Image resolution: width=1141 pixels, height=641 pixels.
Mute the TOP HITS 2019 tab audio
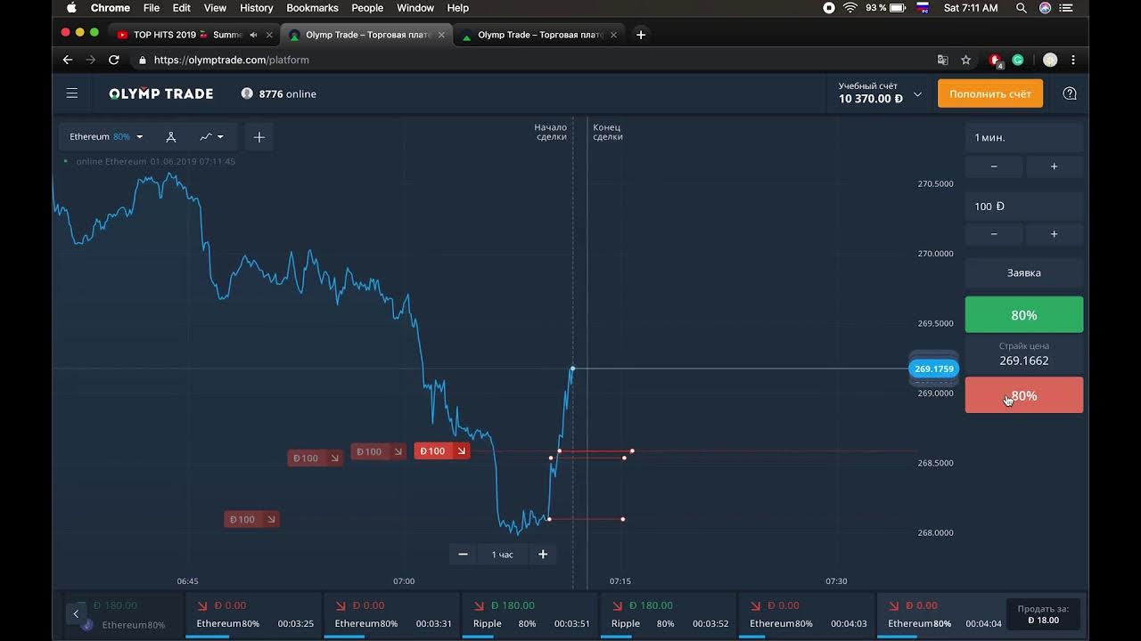coord(253,35)
